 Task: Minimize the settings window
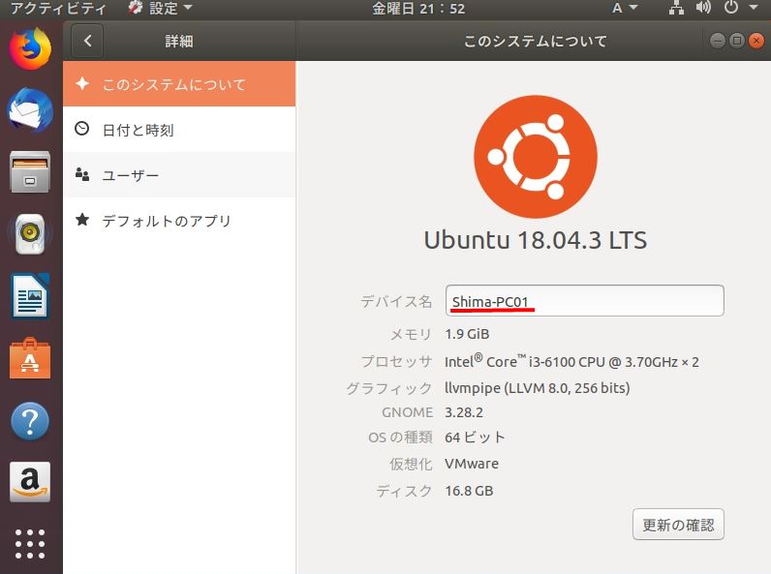pos(718,41)
